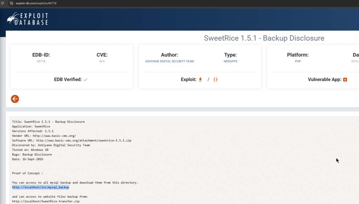Open Ashiyane Digital Security Team author link
359x204 pixels.
point(169,61)
